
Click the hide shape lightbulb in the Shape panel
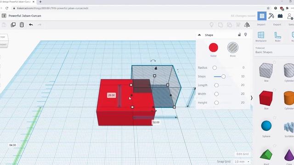[246, 35]
